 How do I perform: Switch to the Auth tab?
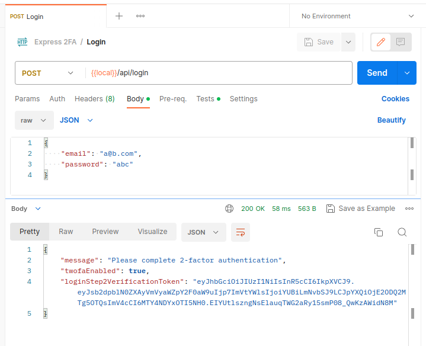(x=57, y=99)
